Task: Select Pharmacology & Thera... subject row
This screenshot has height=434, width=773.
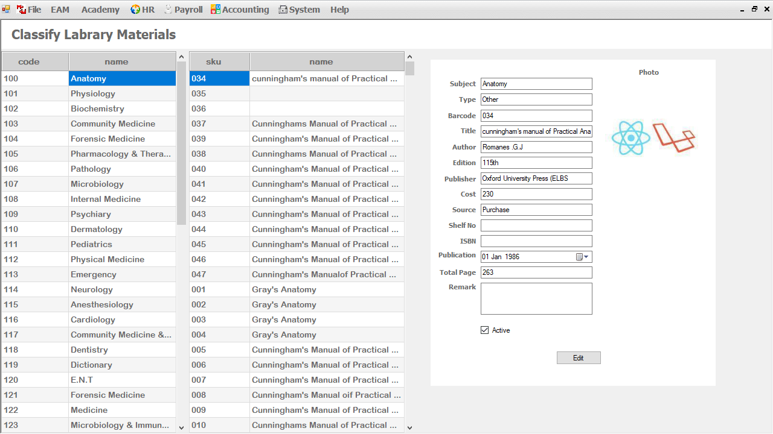Action: [x=89, y=154]
